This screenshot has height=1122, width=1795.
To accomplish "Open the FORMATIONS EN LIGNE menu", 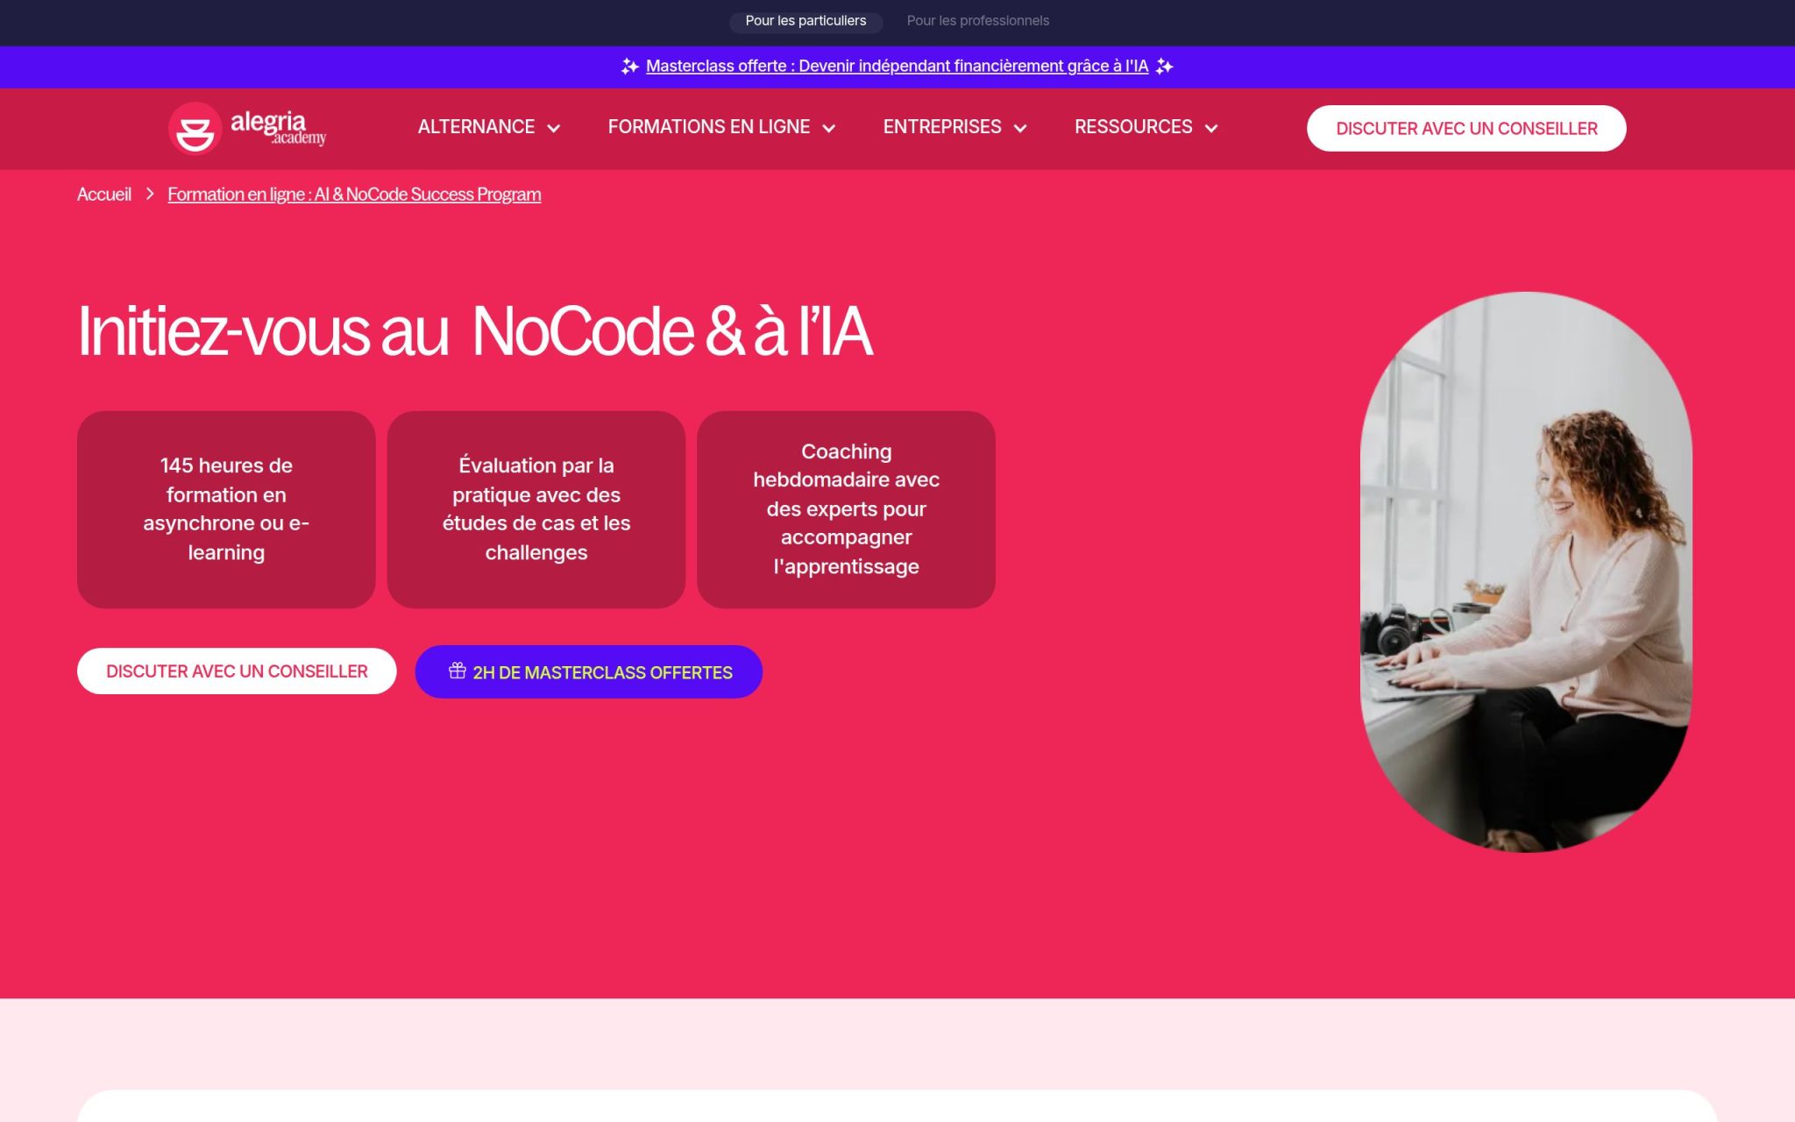I will pos(709,127).
